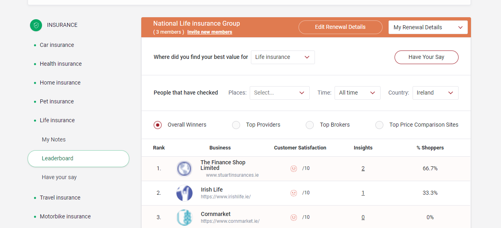Click the Invite new members link

(210, 32)
